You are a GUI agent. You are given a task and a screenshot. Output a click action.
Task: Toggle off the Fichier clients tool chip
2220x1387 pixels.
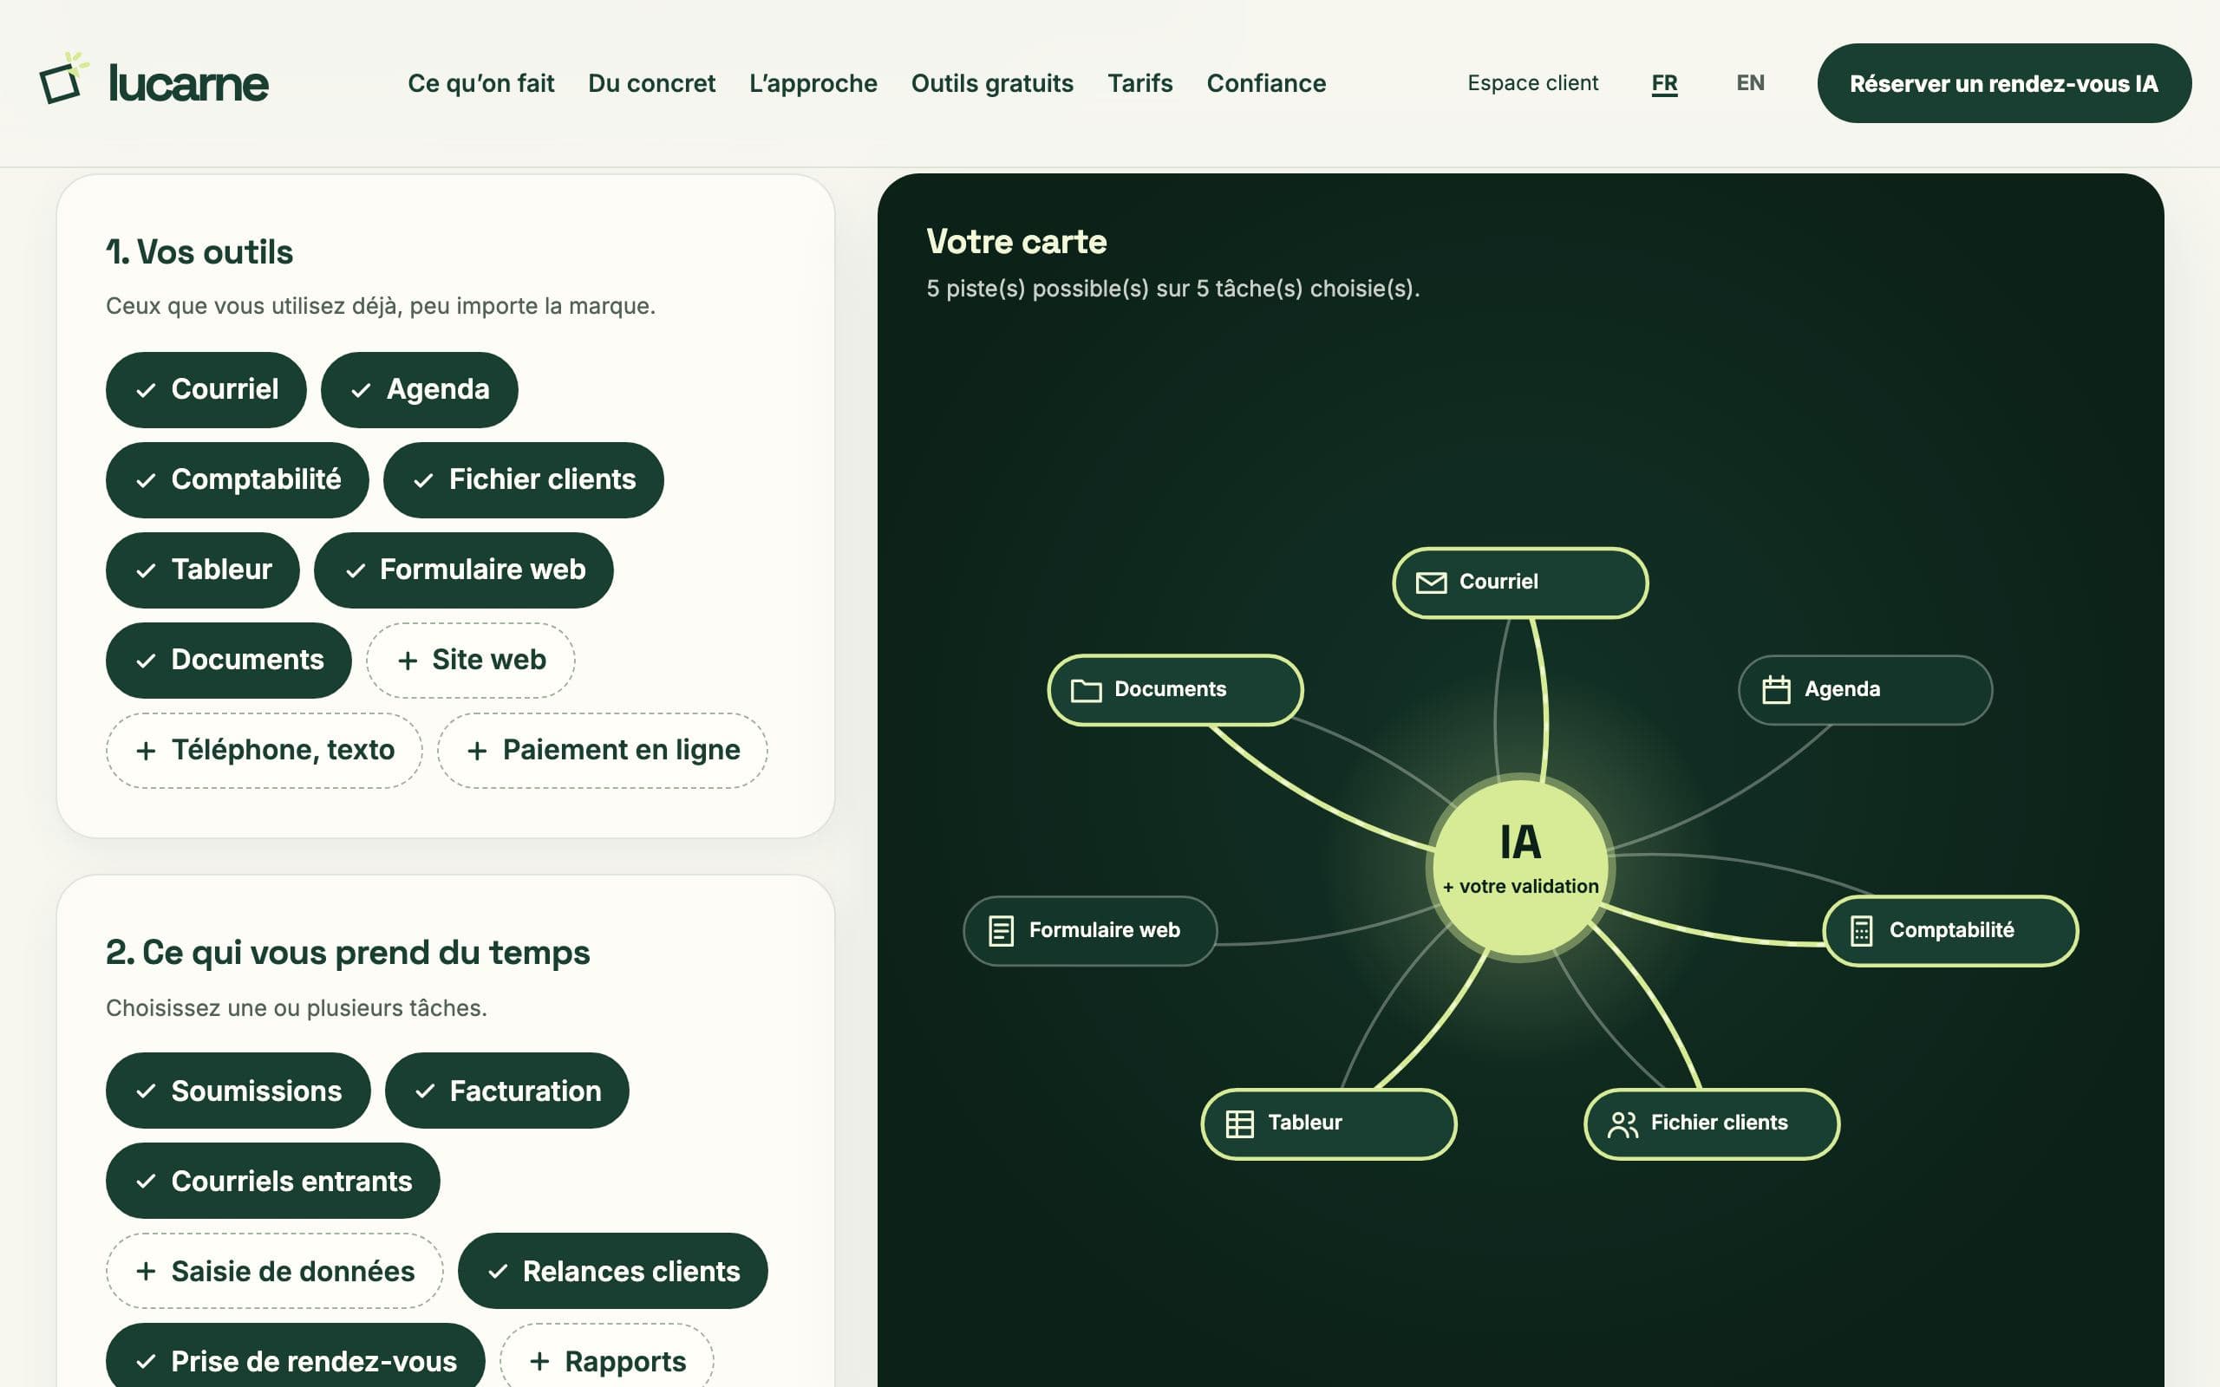pyautogui.click(x=523, y=479)
